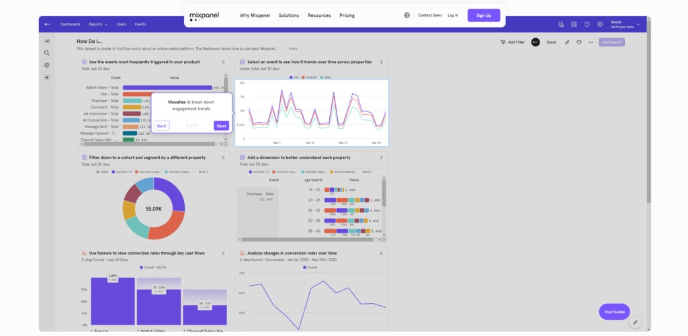688x336 pixels.
Task: Open the sidebar search icon
Action: tap(47, 53)
